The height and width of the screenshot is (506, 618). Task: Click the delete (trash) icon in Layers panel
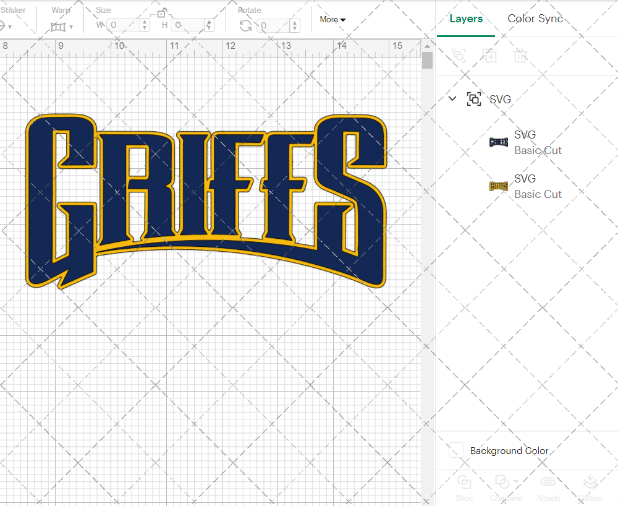pos(520,56)
